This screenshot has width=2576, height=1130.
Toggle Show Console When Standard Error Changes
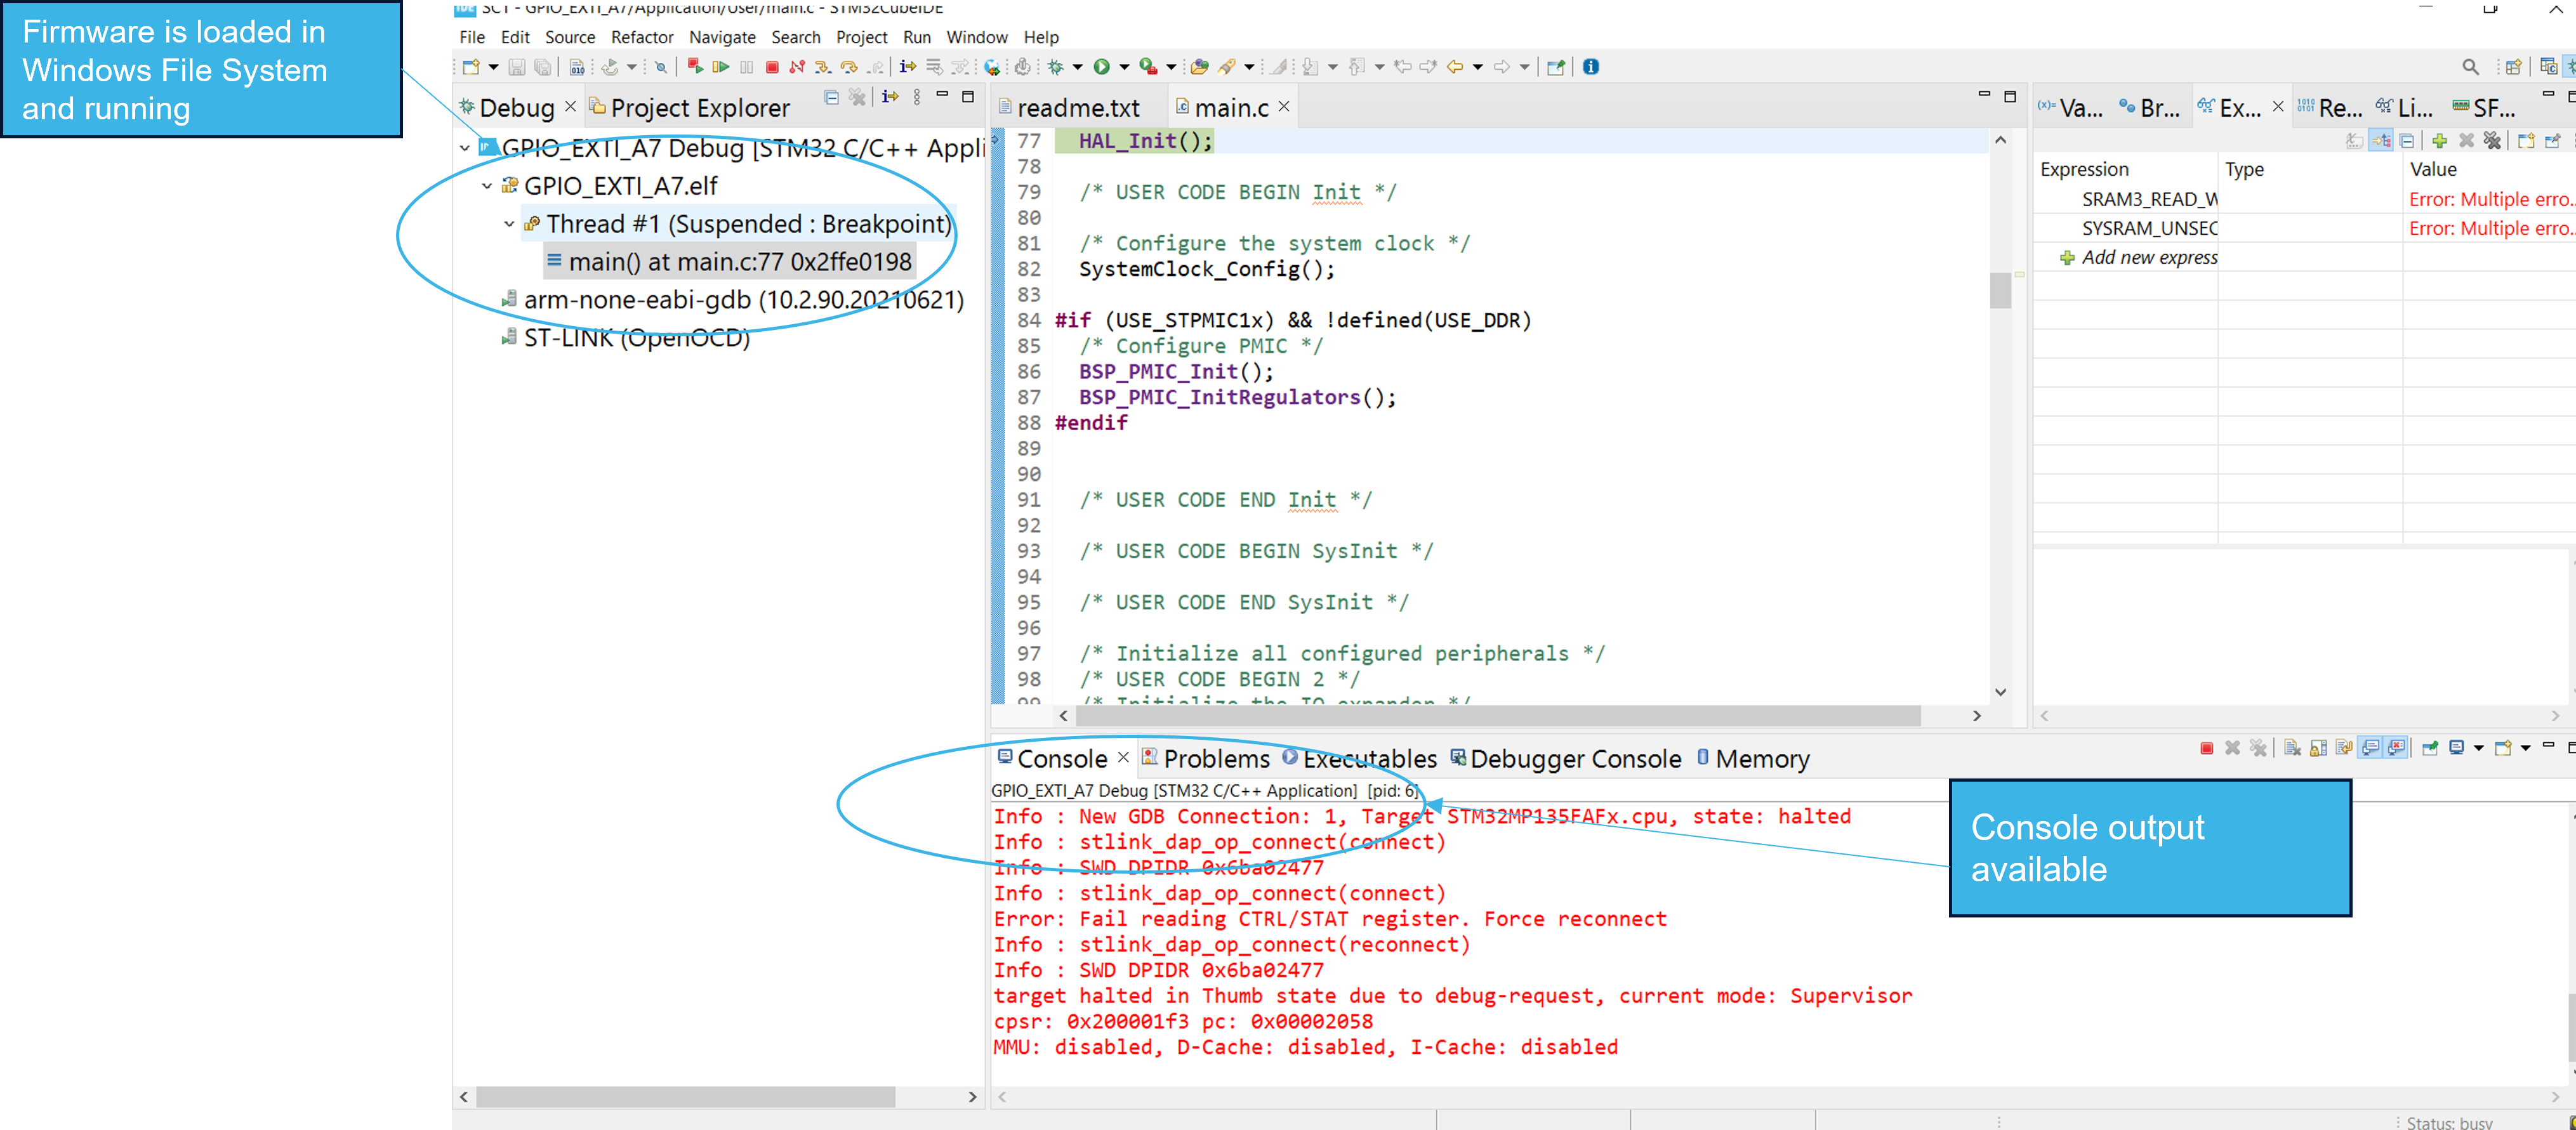click(x=2396, y=748)
